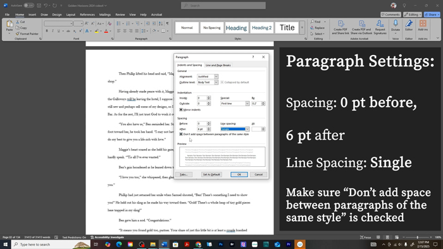The width and height of the screenshot is (443, 249).
Task: Click Cancel in Paragraph dialog
Action: (258, 174)
